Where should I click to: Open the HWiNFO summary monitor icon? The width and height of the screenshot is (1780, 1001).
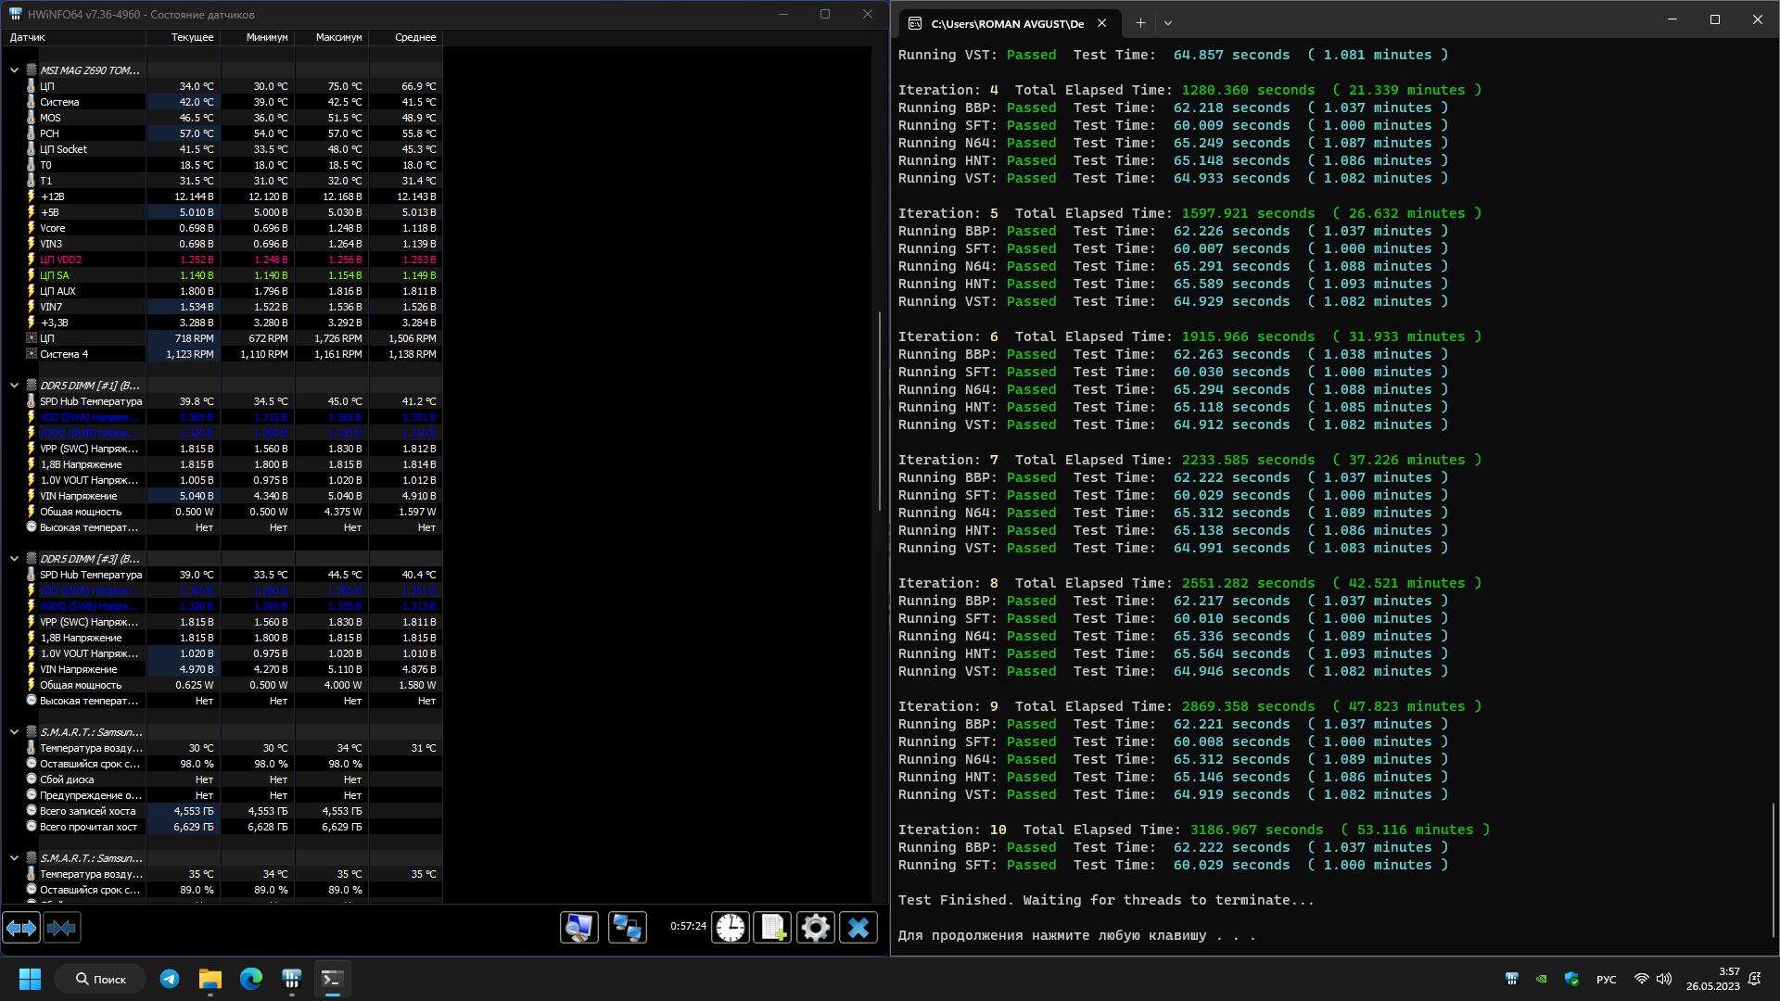coord(579,928)
